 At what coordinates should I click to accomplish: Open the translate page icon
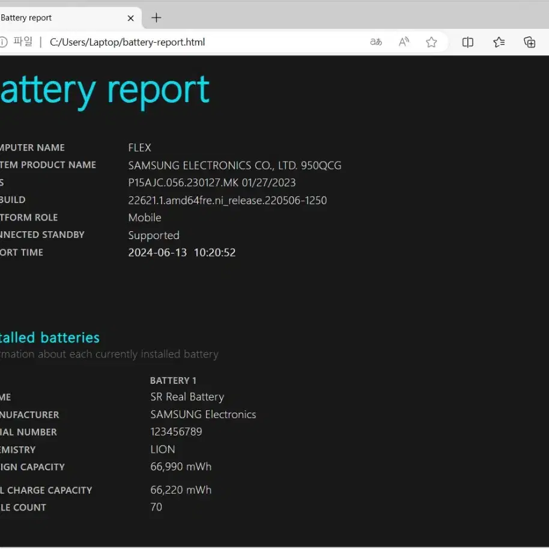(x=375, y=42)
